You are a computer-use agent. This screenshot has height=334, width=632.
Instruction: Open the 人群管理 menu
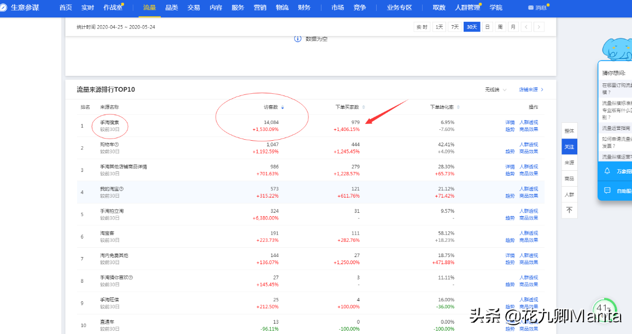click(x=467, y=8)
